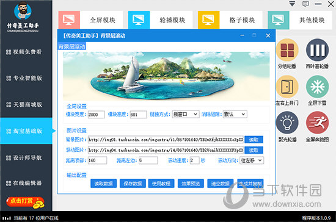
Task: Click the 读取数据 button
Action: pyautogui.click(x=103, y=184)
